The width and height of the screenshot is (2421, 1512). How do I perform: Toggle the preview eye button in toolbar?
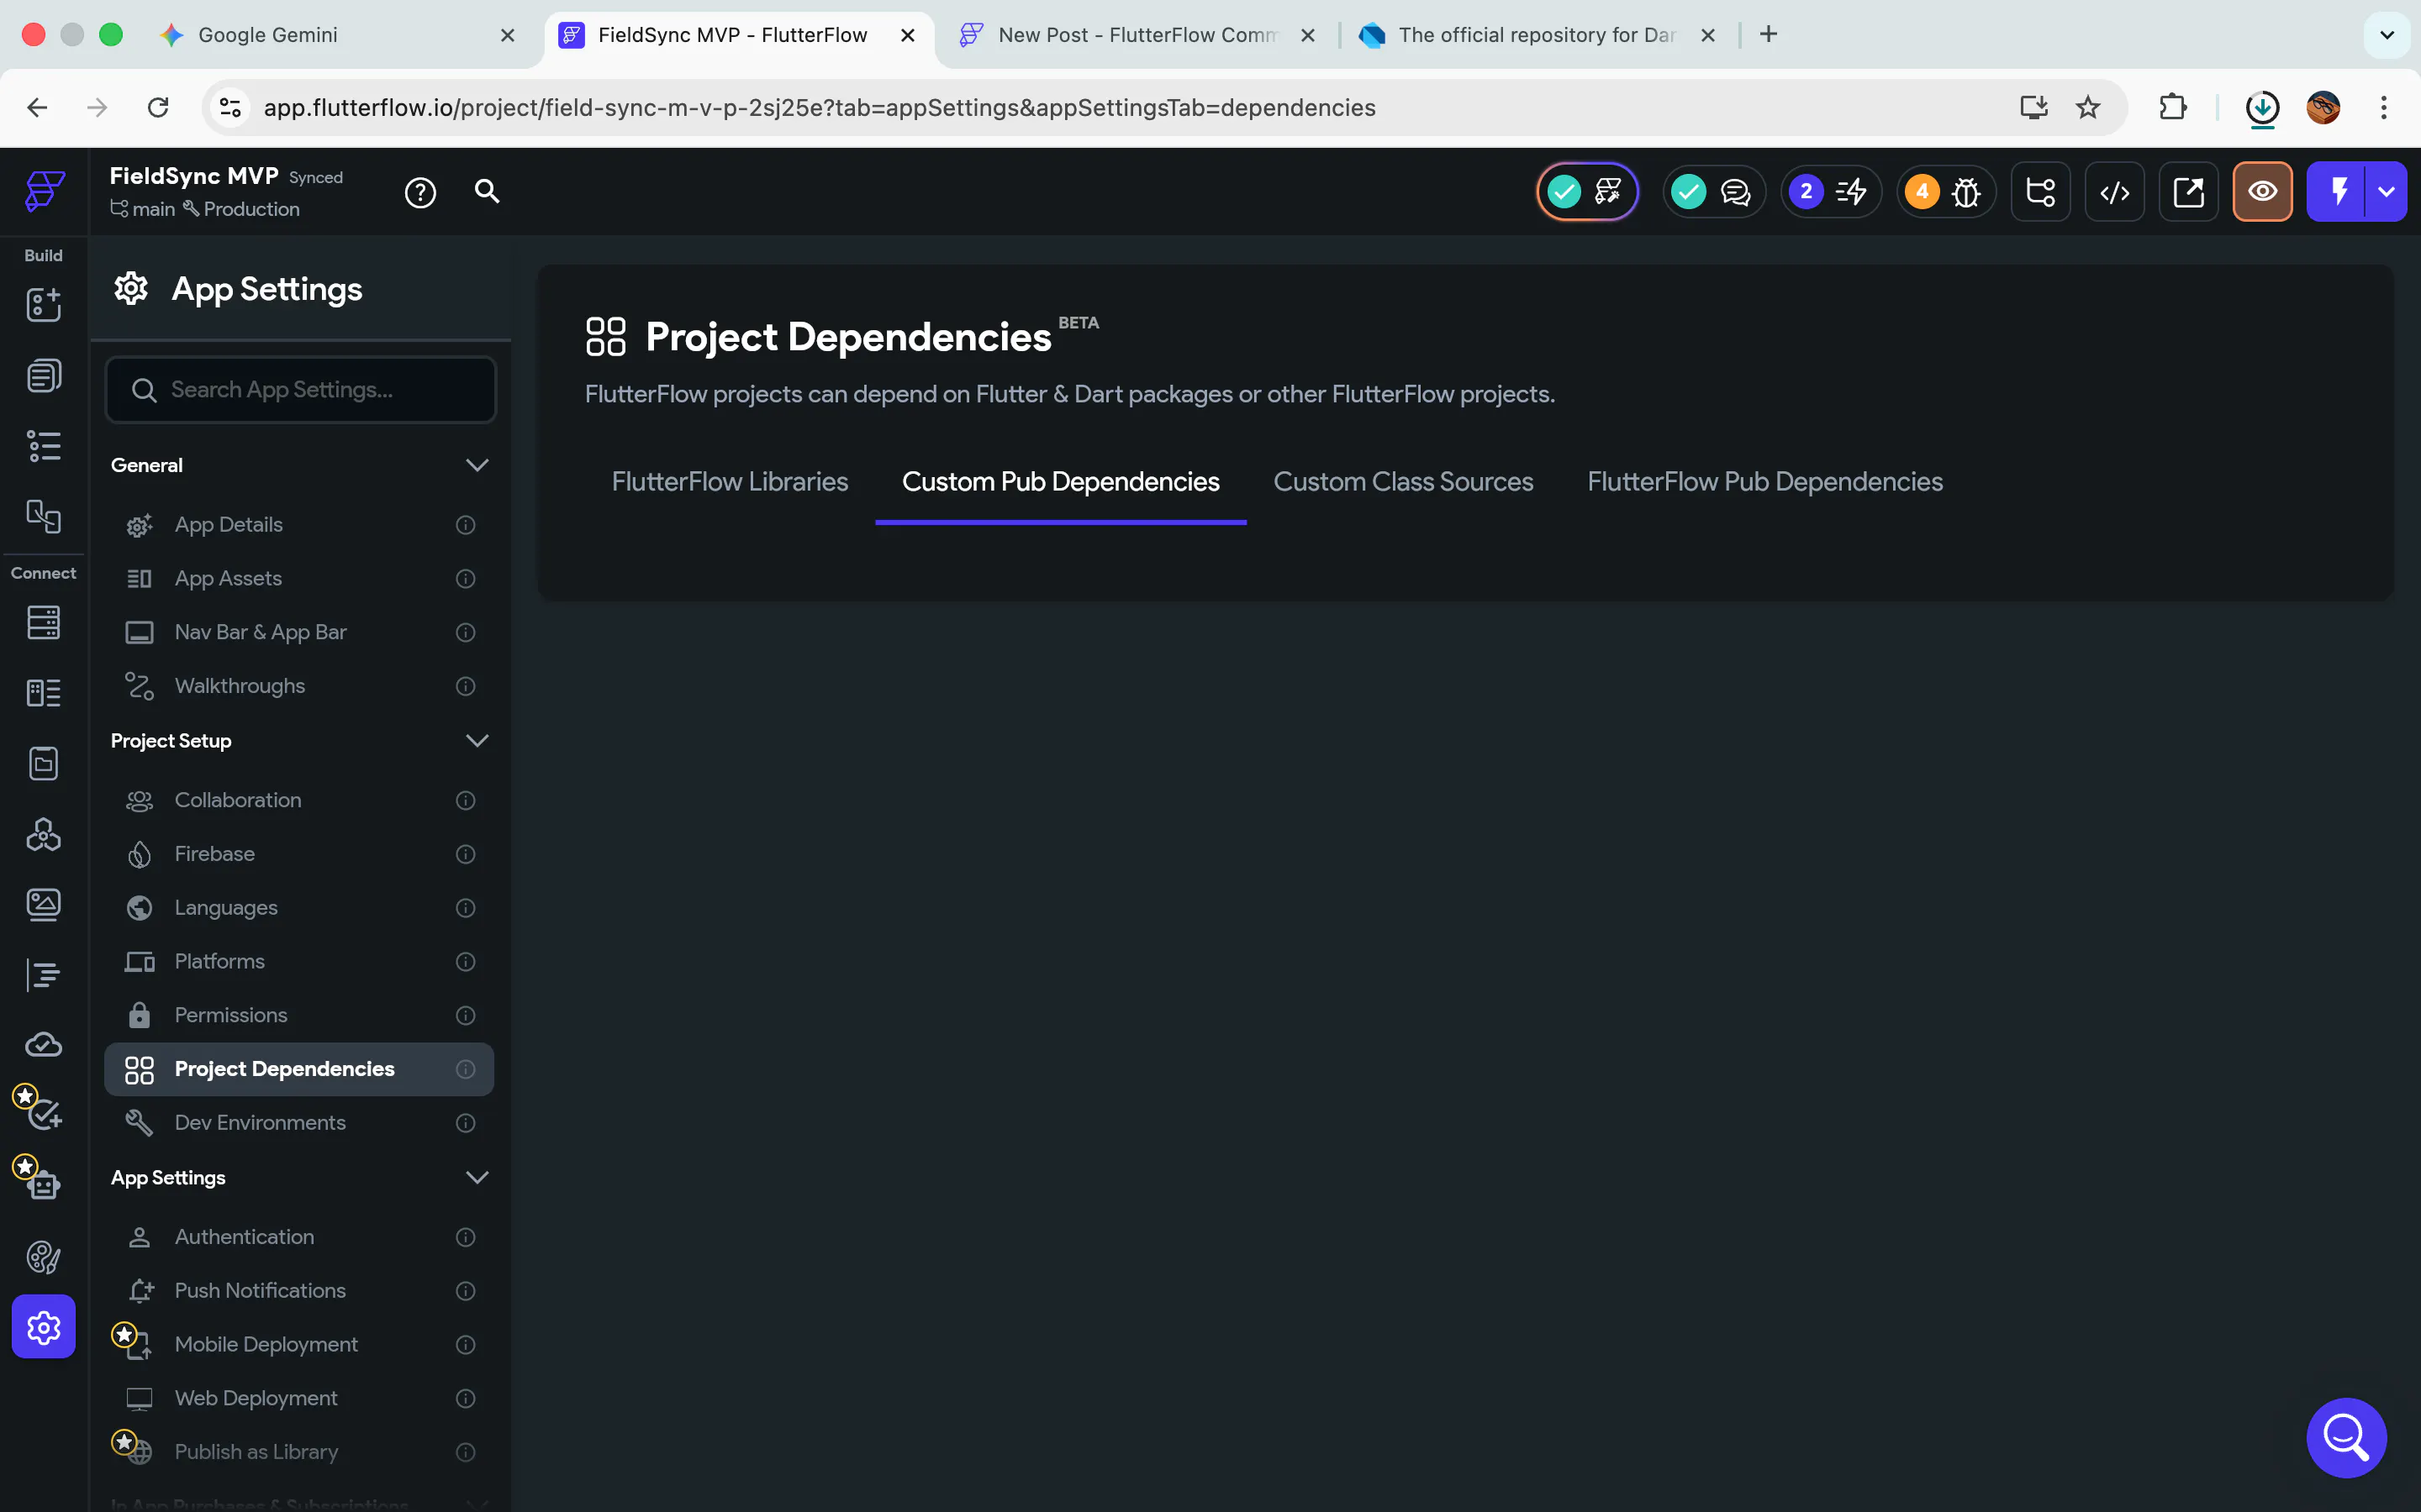[2263, 192]
